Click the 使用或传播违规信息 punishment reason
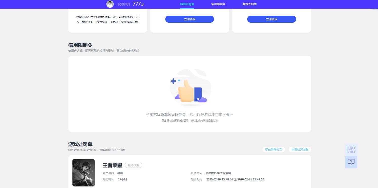Screen dimensions: 378x188 coord(218,173)
